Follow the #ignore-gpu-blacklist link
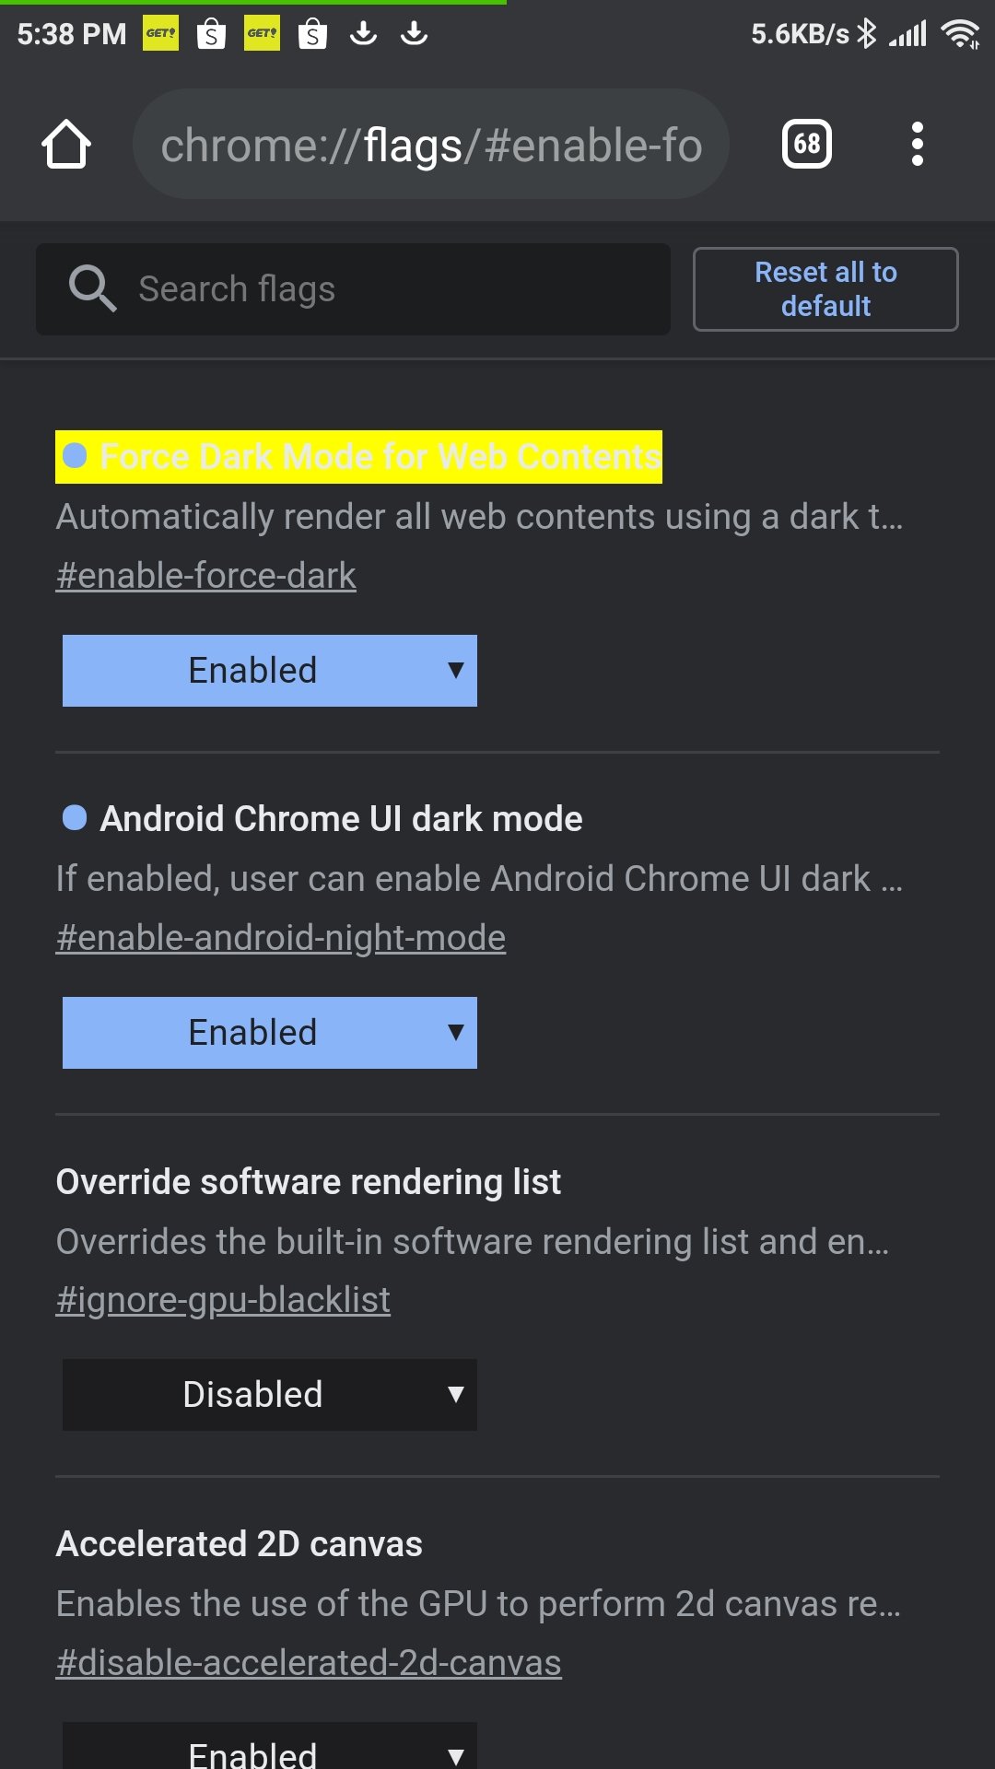 coord(223,1300)
